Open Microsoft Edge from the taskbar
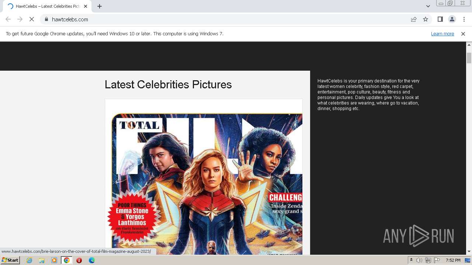 click(91, 260)
